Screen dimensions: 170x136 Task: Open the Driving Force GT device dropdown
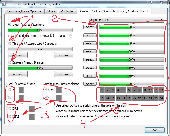pyautogui.click(x=126, y=19)
